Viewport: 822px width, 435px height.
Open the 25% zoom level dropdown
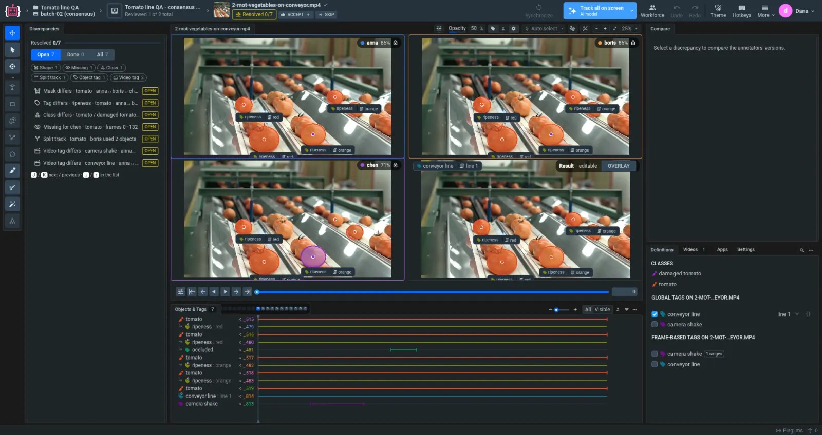(x=629, y=29)
